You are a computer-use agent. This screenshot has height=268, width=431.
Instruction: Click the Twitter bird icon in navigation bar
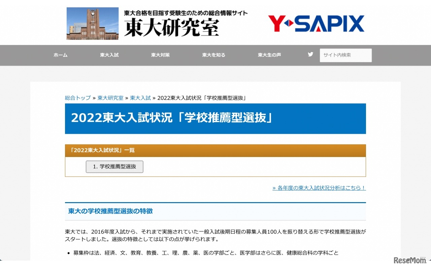tap(310, 54)
